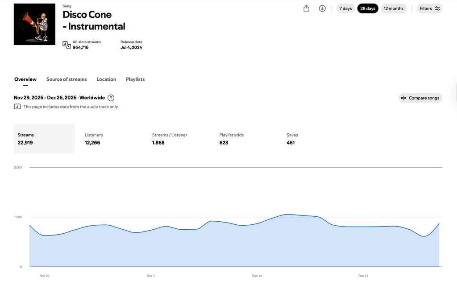457x285 pixels.
Task: Go to the Playlists tab
Action: pos(135,79)
